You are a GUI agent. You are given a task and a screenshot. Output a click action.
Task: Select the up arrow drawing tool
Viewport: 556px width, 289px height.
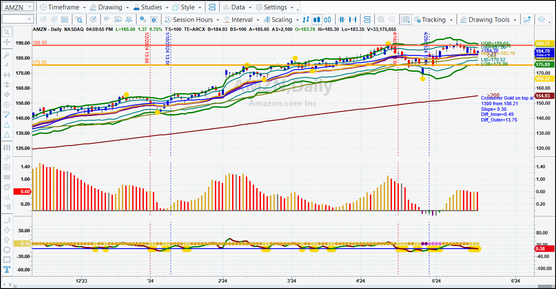coord(7,240)
